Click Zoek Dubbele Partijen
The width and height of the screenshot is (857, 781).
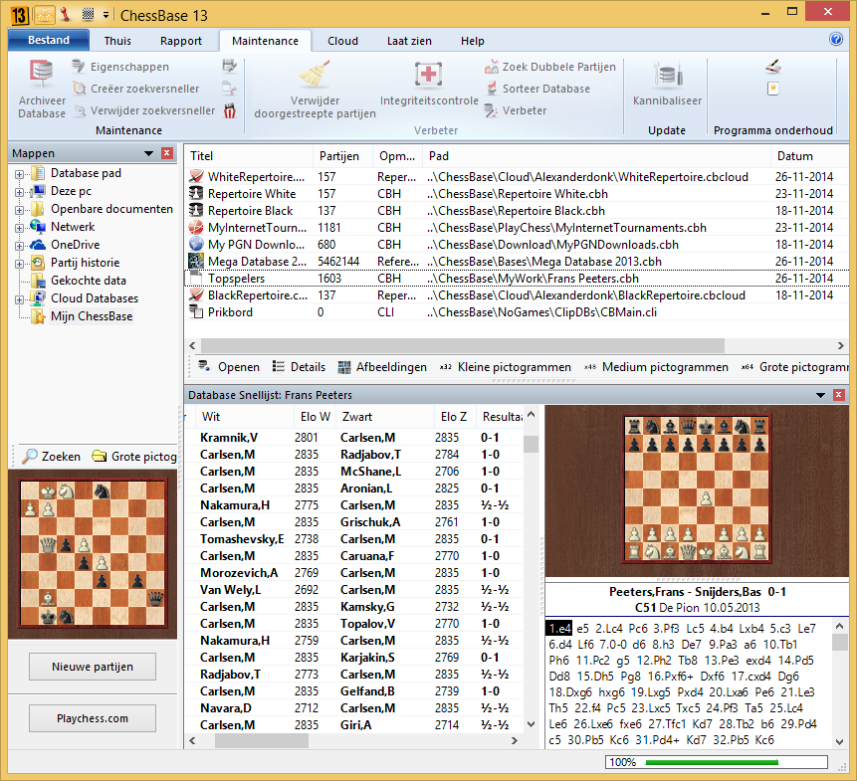point(549,67)
